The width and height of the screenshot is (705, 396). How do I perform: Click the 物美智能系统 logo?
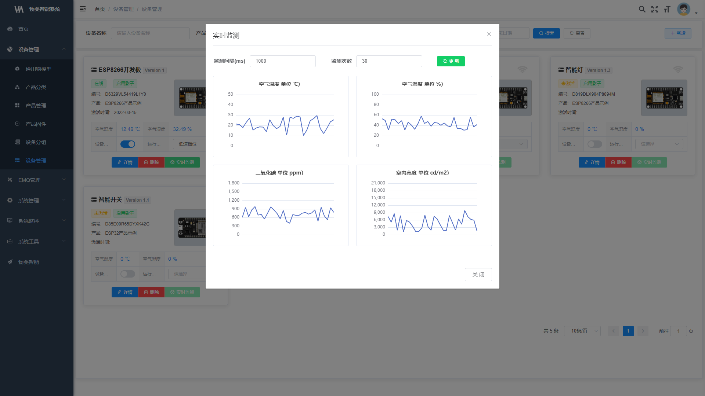click(37, 9)
